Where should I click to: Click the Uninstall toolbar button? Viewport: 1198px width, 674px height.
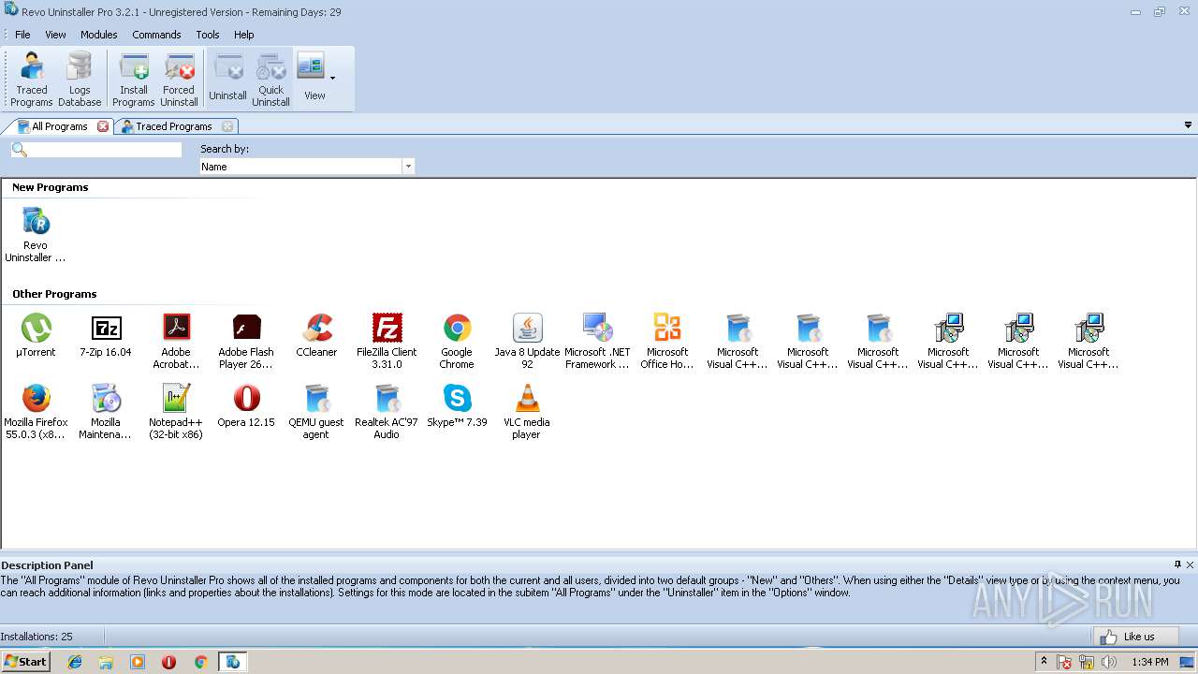[227, 80]
